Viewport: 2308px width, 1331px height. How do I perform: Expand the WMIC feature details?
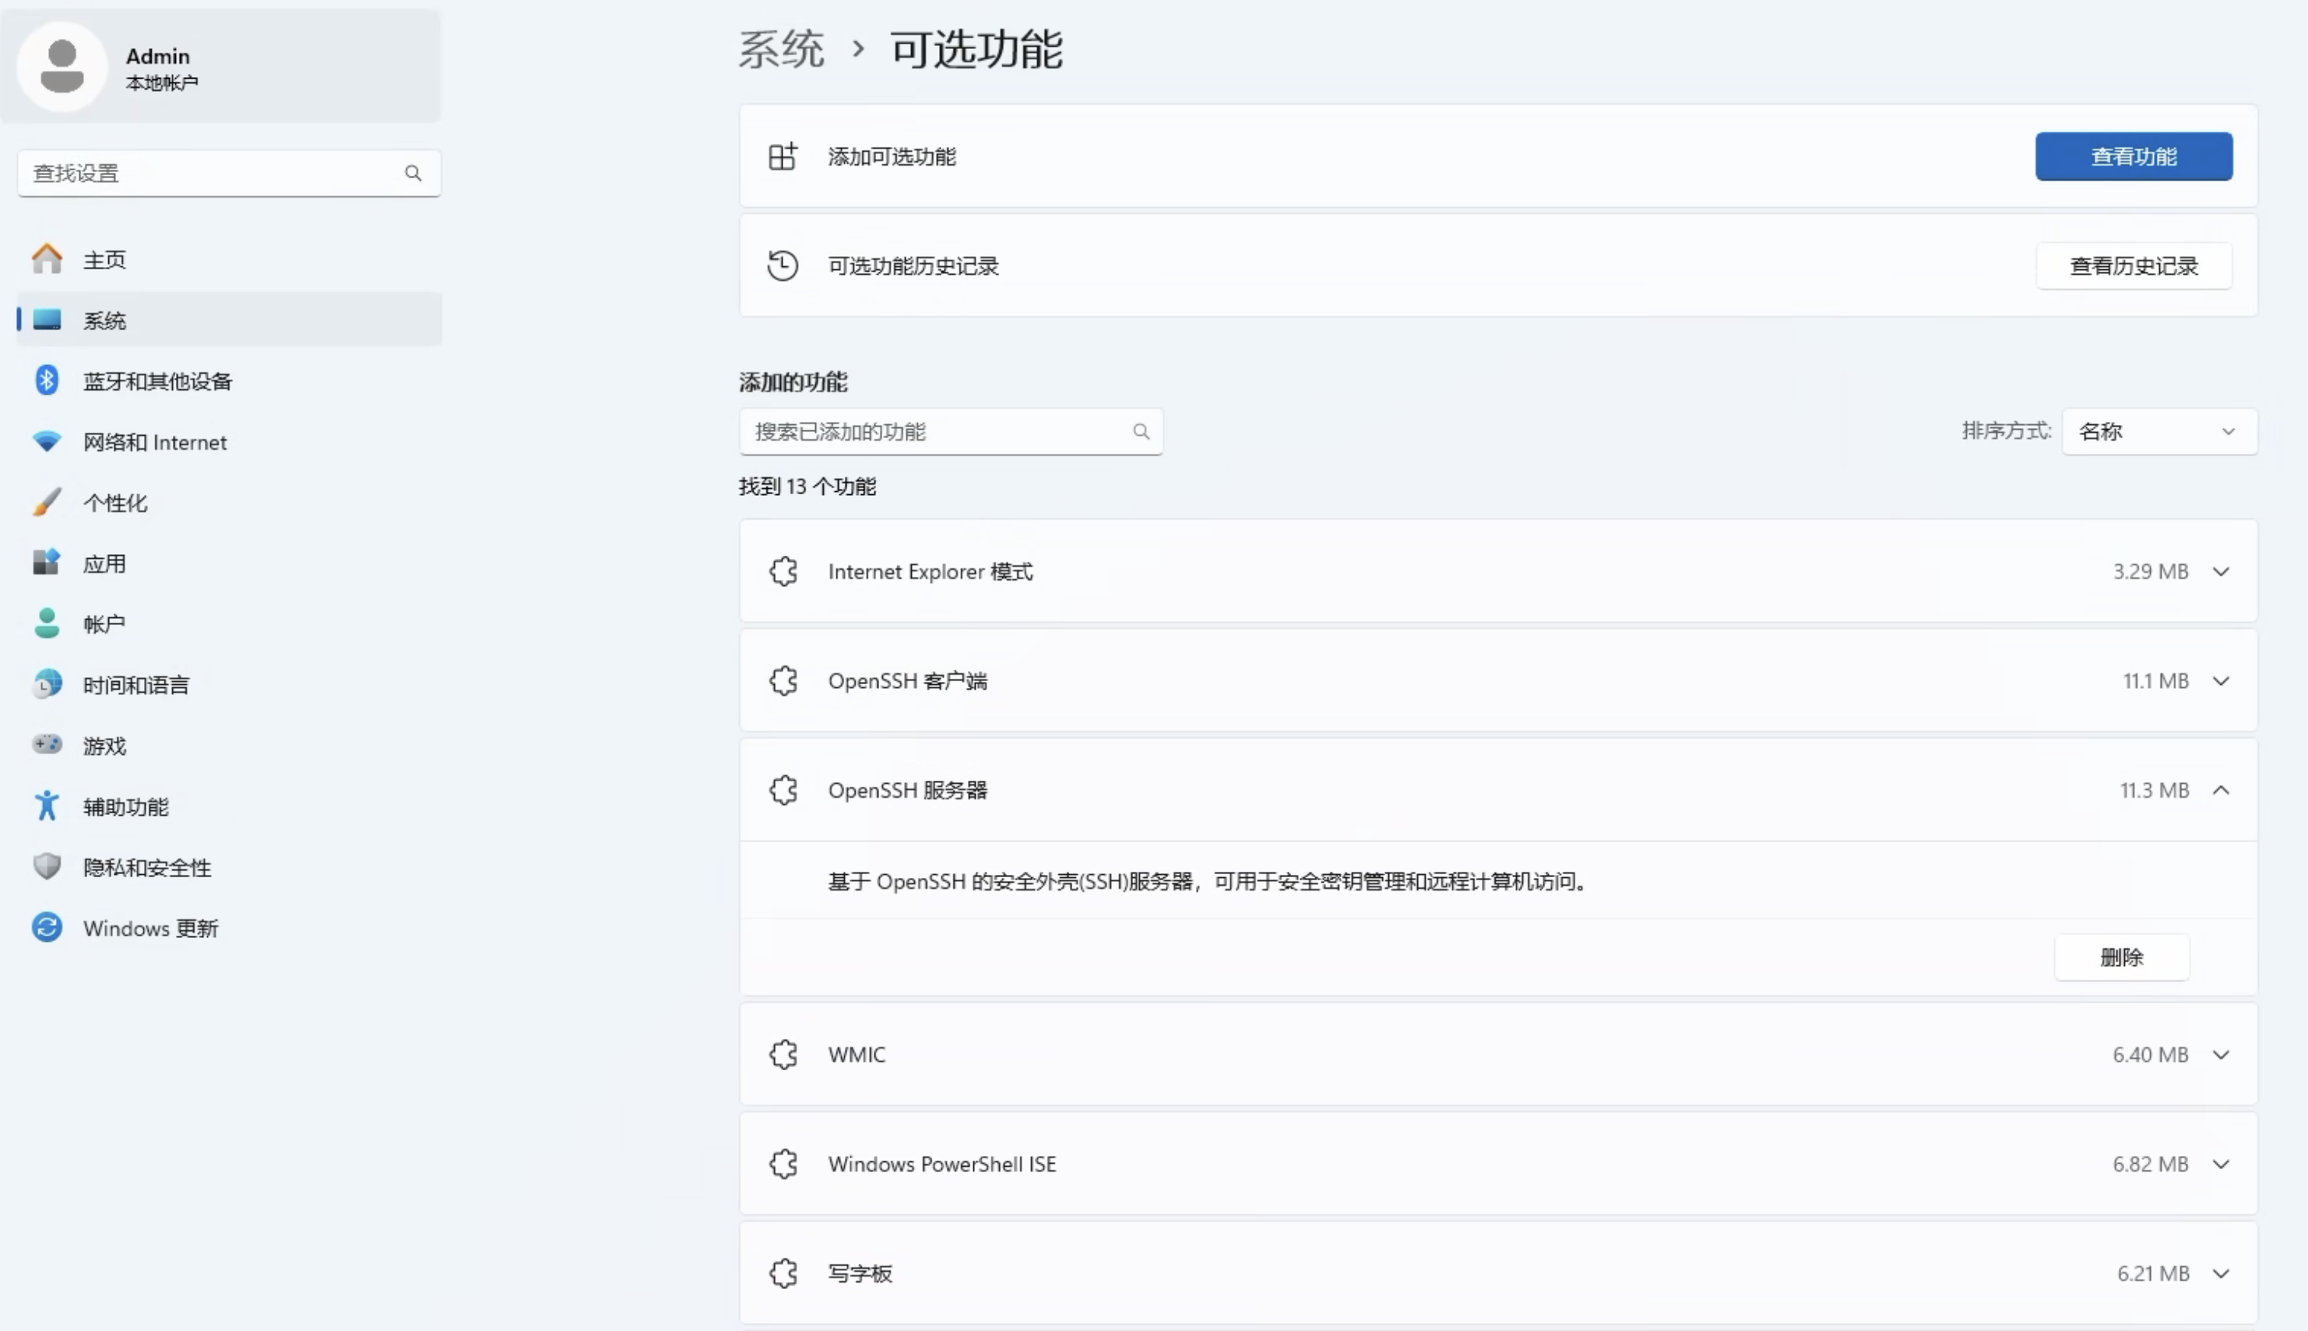point(2221,1054)
